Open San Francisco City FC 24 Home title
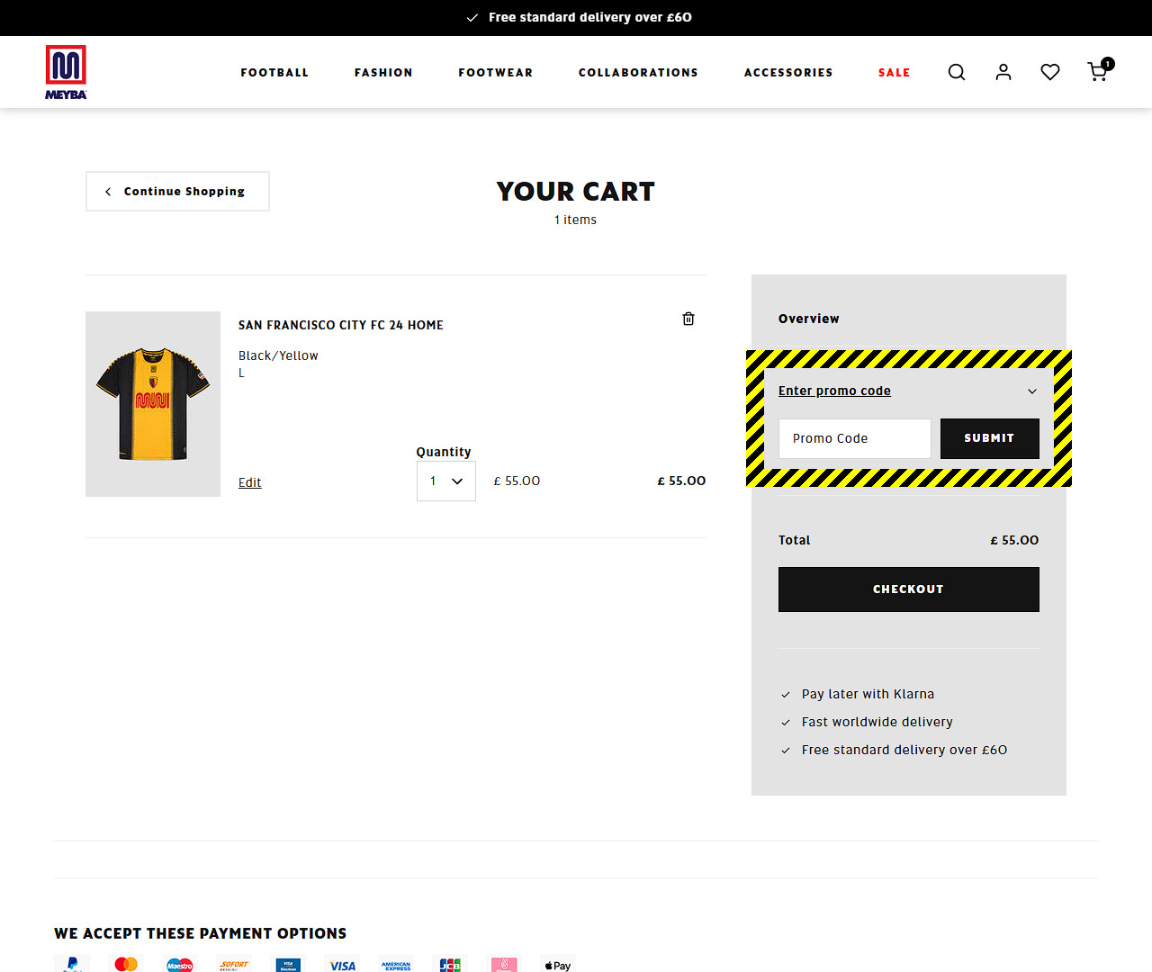The height and width of the screenshot is (972, 1152). pyautogui.click(x=341, y=325)
